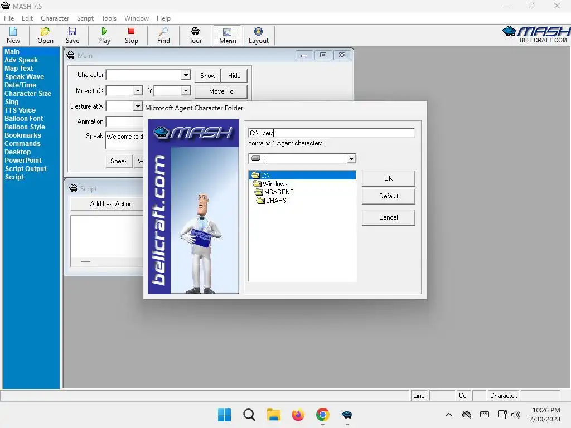Image resolution: width=571 pixels, height=428 pixels.
Task: Click Move To button in Main window
Action: pos(221,91)
